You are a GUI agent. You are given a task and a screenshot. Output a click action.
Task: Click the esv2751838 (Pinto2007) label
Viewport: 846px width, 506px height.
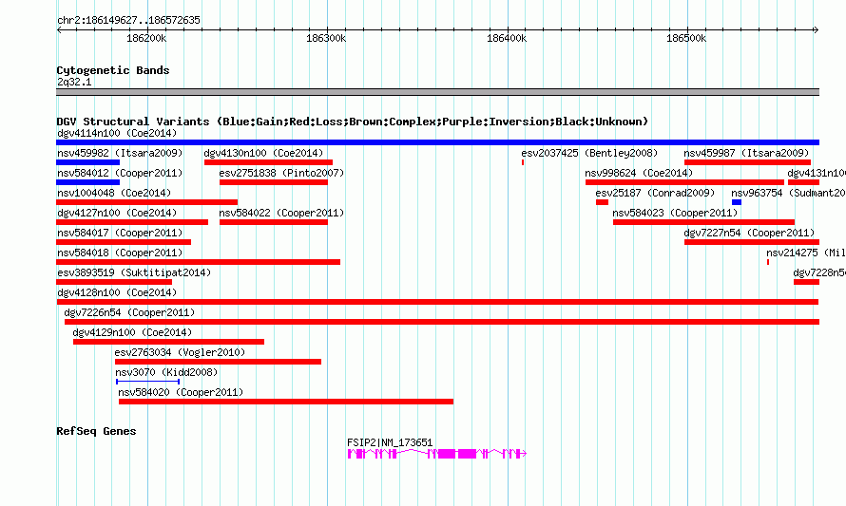click(x=281, y=173)
